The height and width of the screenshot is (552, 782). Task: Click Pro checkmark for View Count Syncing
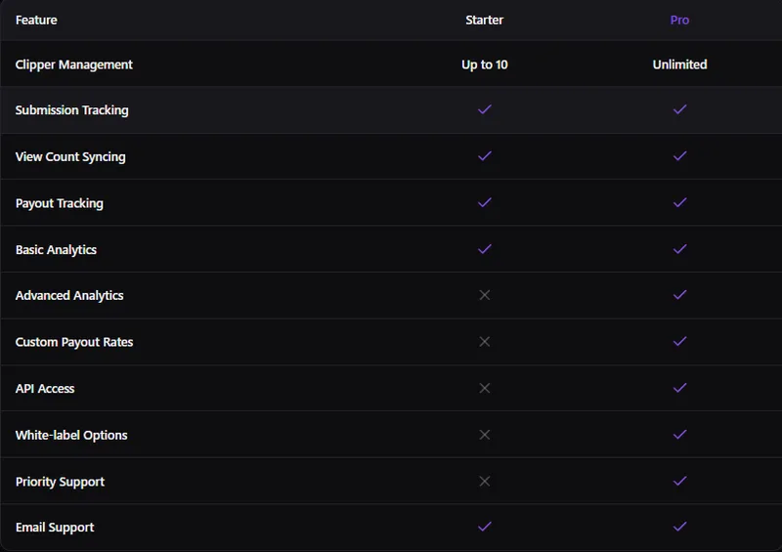coord(679,156)
